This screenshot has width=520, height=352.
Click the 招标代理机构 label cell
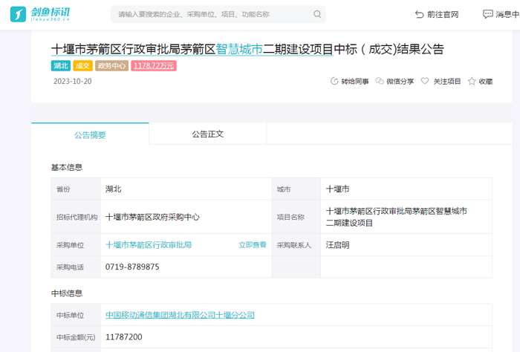76,217
